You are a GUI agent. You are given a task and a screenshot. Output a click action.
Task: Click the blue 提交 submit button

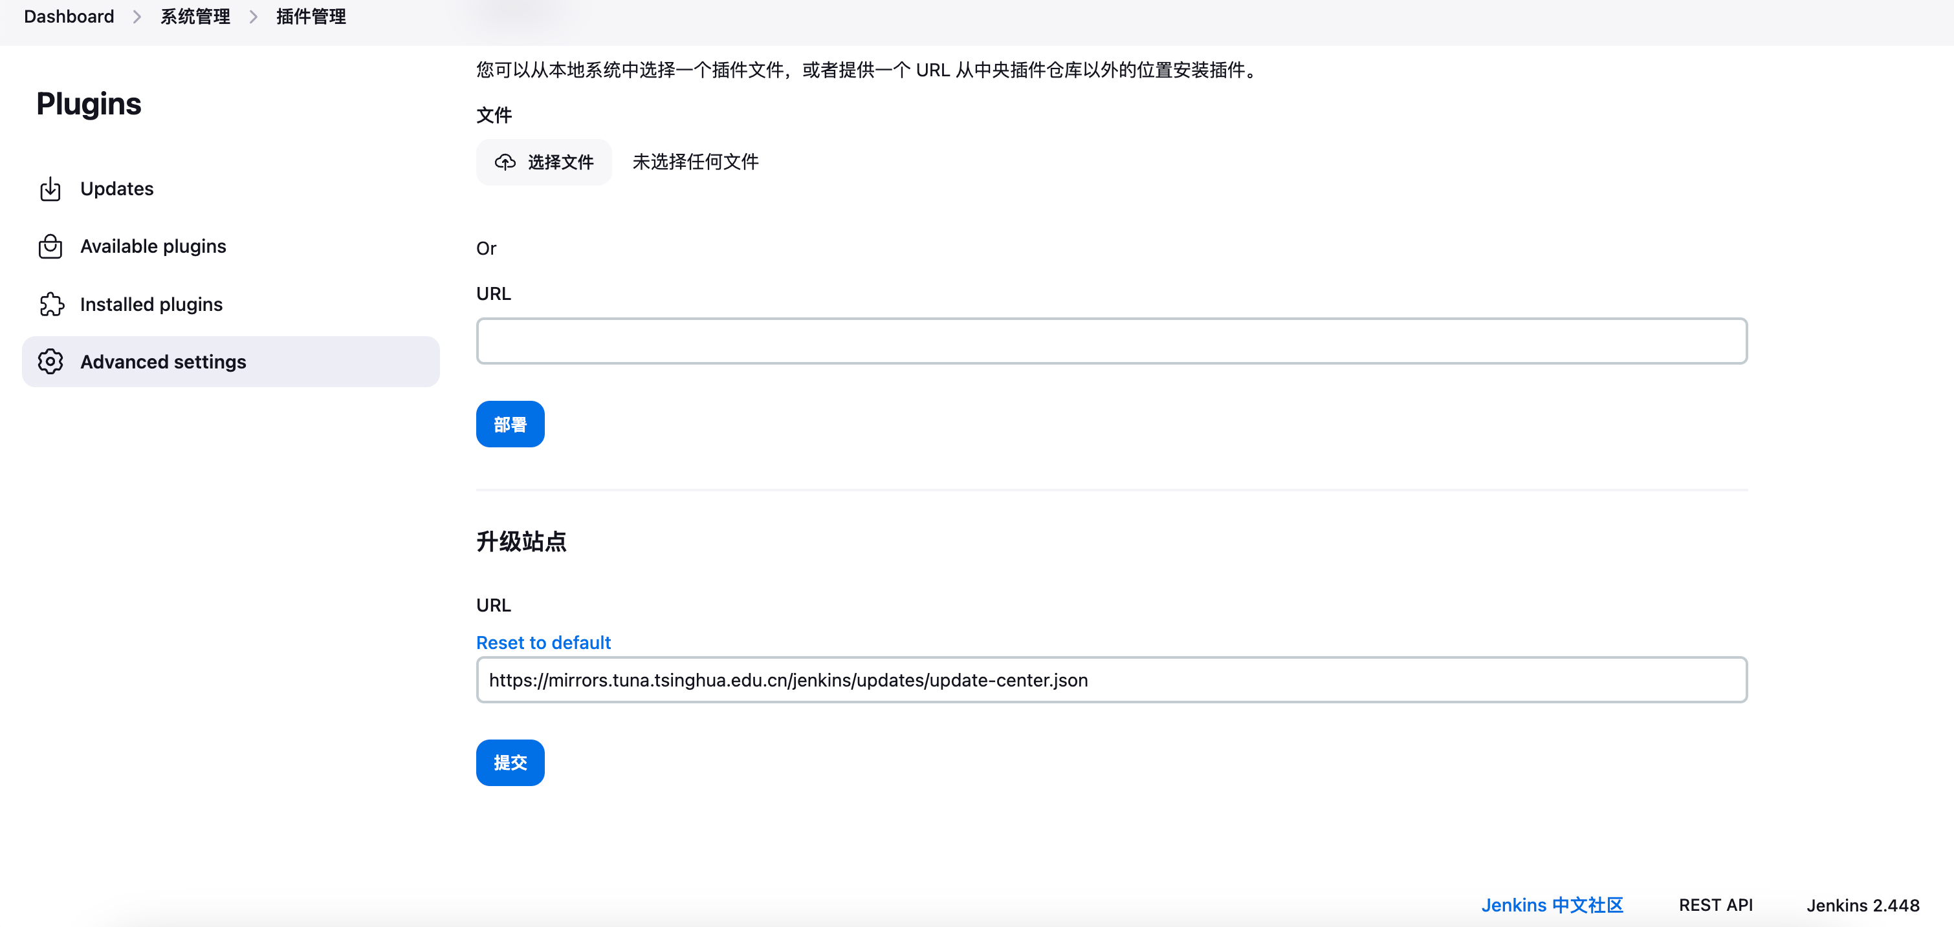coord(510,763)
